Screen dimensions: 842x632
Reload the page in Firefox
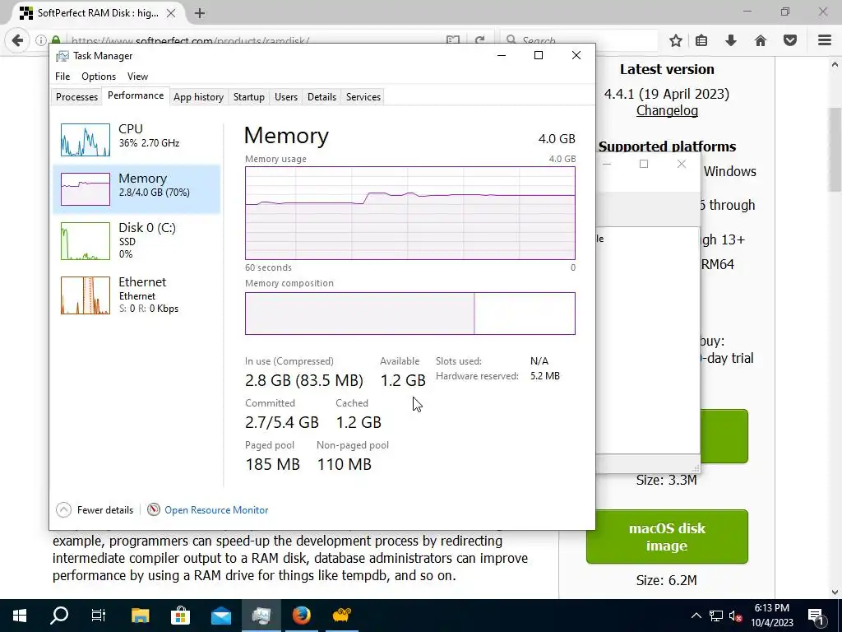pyautogui.click(x=479, y=40)
